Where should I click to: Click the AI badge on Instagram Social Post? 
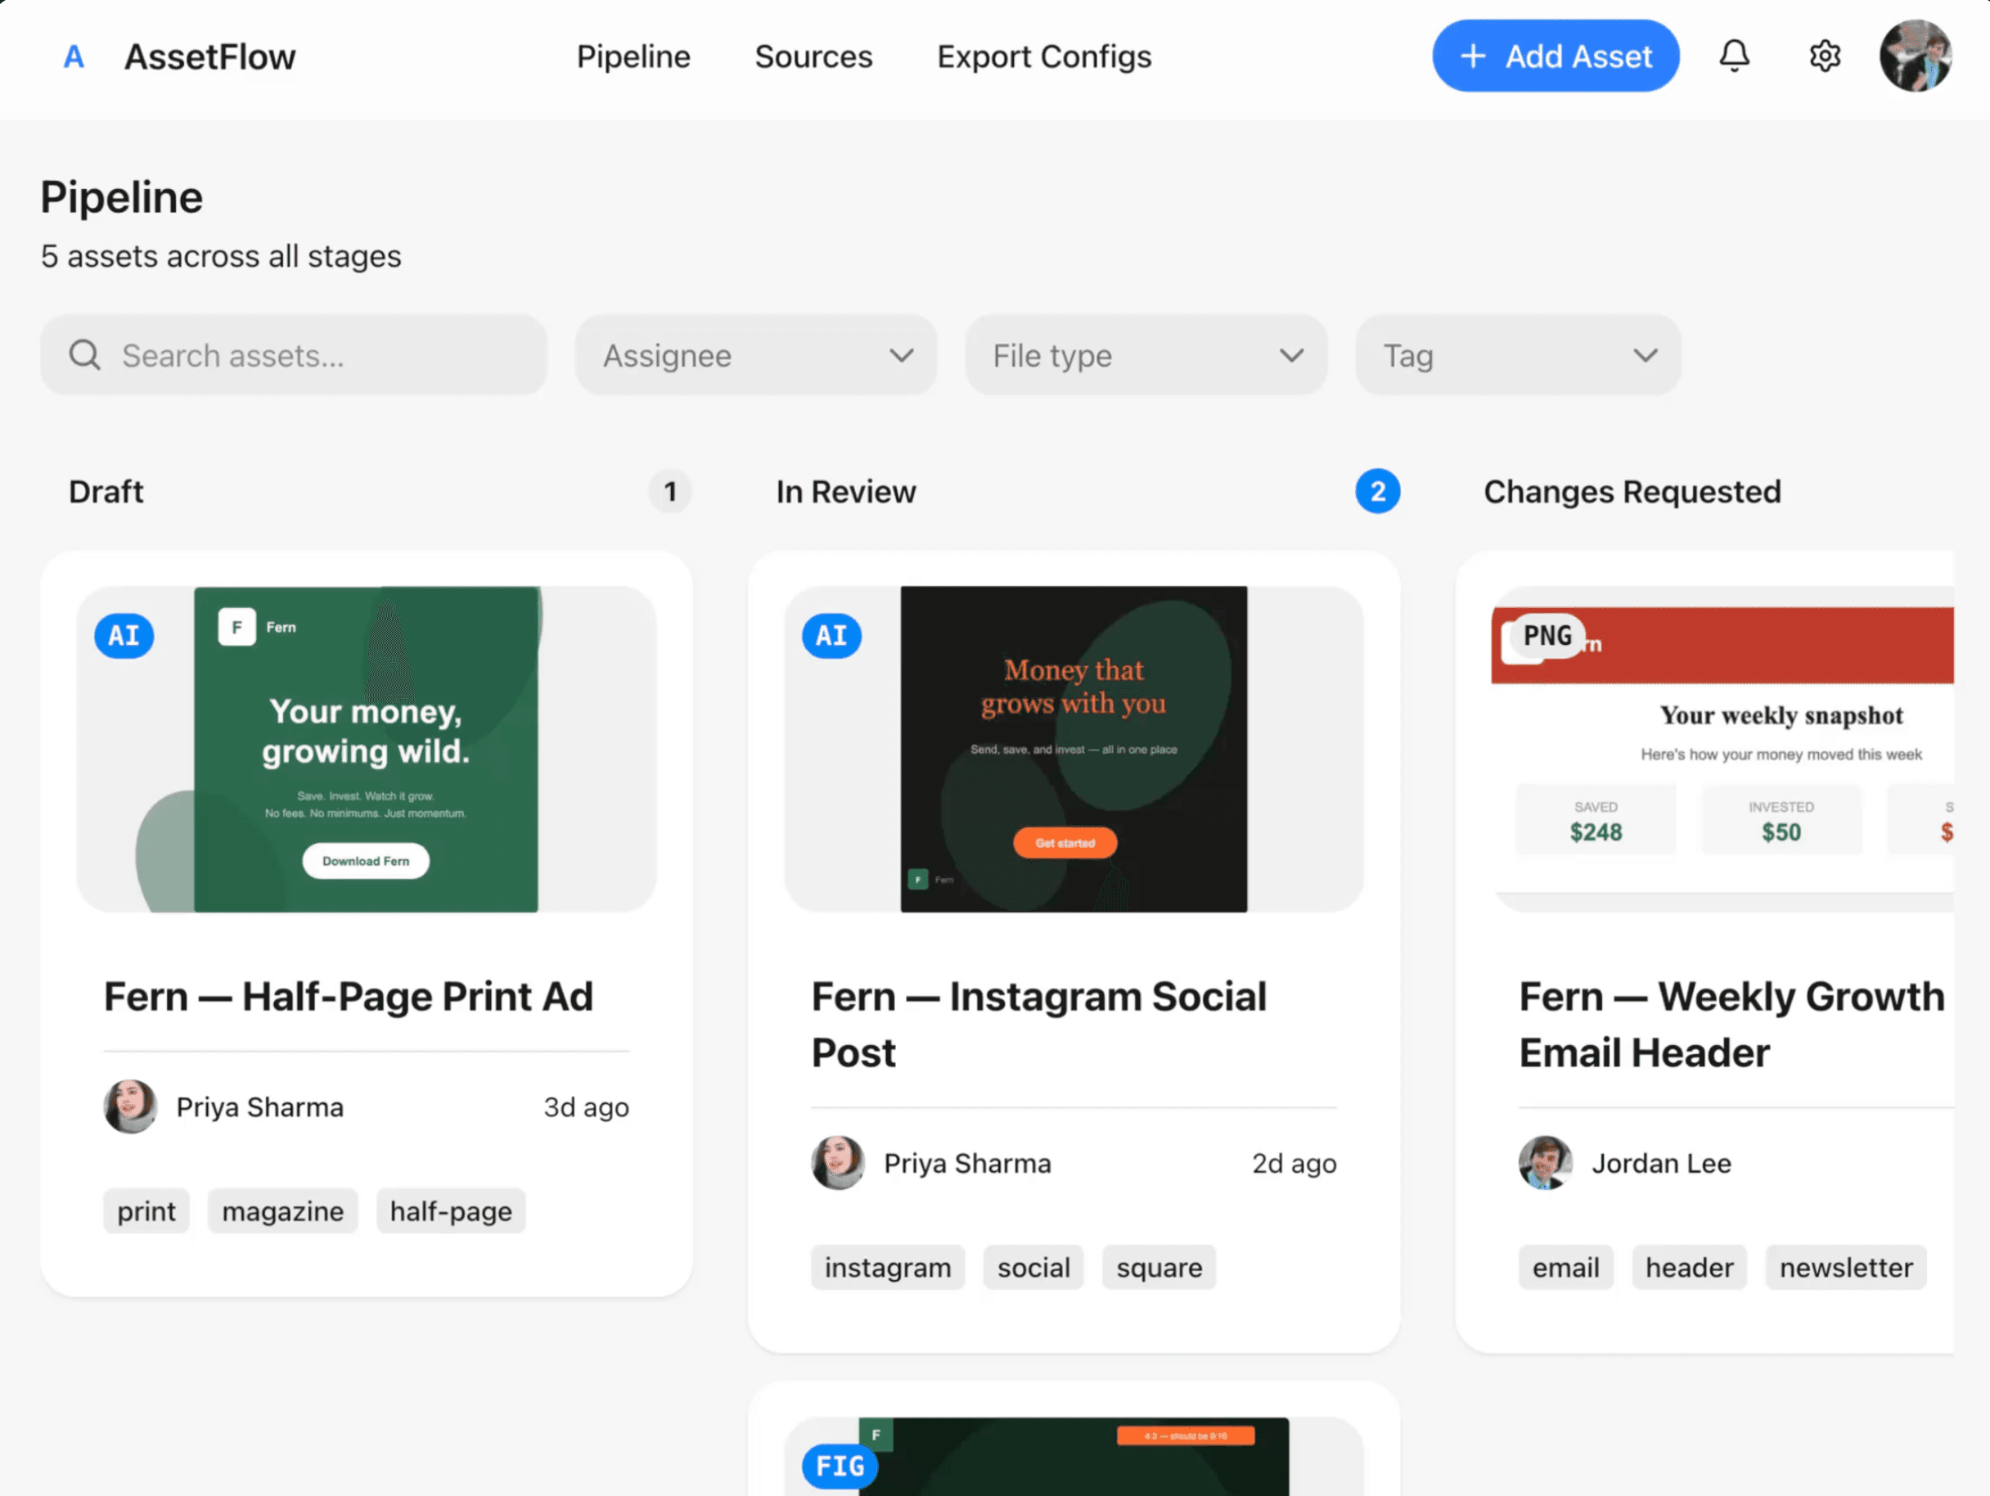831,636
